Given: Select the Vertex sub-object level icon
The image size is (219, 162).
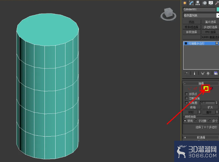Looking at the screenshot, I should (x=190, y=89).
